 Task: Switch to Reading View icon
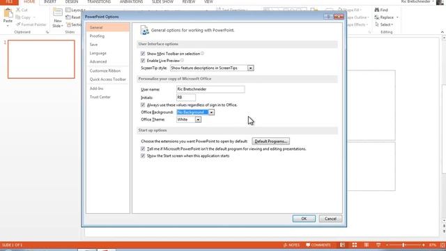click(x=367, y=245)
